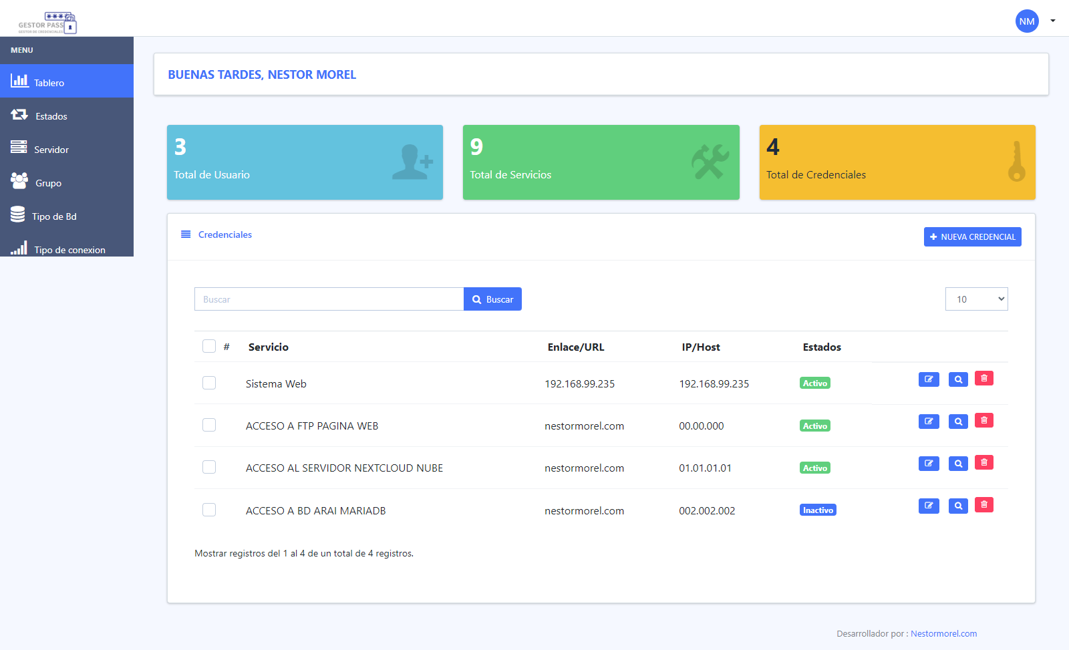Click the Buscar search input field
Image resolution: width=1069 pixels, height=650 pixels.
[x=329, y=299]
